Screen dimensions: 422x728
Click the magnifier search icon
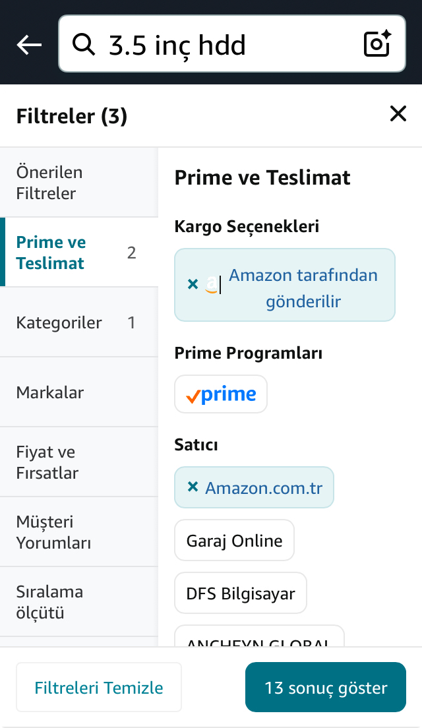(x=84, y=45)
